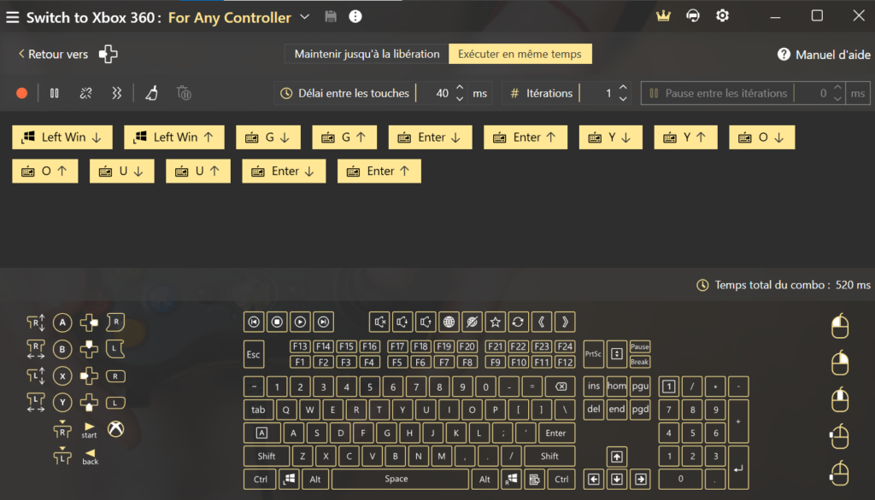Toggle the Caps Lock key on virtual keyboard
Image resolution: width=875 pixels, height=500 pixels.
click(x=261, y=433)
